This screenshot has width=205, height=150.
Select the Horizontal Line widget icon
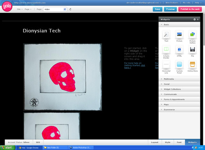[x=166, y=65]
